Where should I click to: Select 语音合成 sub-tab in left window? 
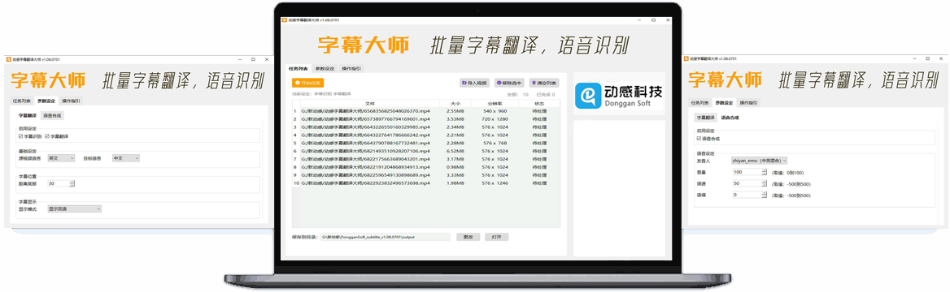(52, 115)
